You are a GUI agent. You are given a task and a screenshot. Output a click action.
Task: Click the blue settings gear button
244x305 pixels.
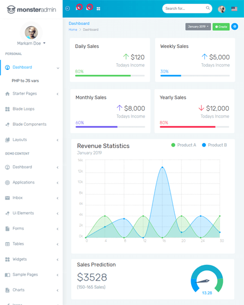[x=235, y=27]
